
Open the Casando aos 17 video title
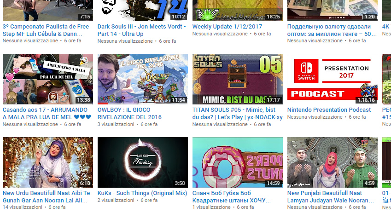(x=47, y=113)
